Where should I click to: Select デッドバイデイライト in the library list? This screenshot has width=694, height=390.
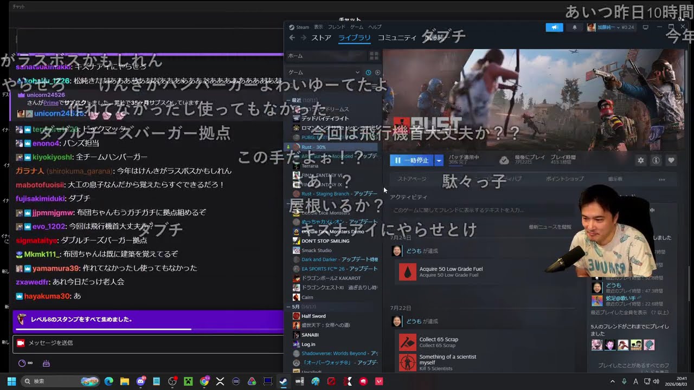[325, 118]
